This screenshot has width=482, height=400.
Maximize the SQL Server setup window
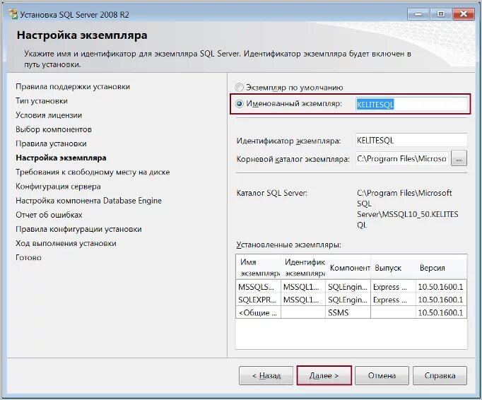(440, 14)
